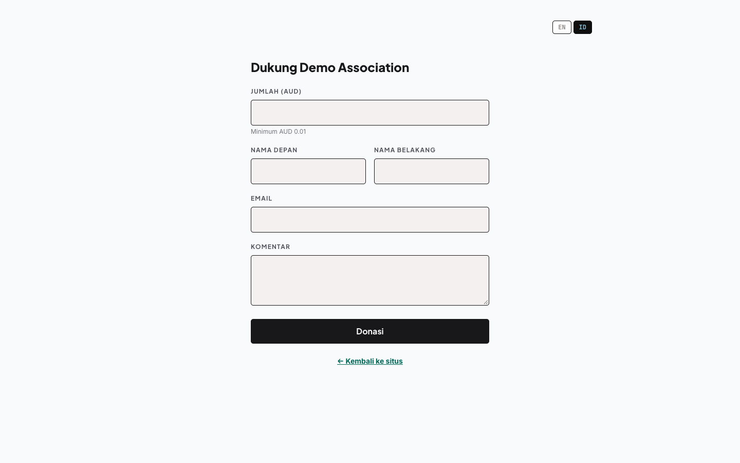The width and height of the screenshot is (740, 463).
Task: Click inside the Komentar text area
Action: [370, 280]
